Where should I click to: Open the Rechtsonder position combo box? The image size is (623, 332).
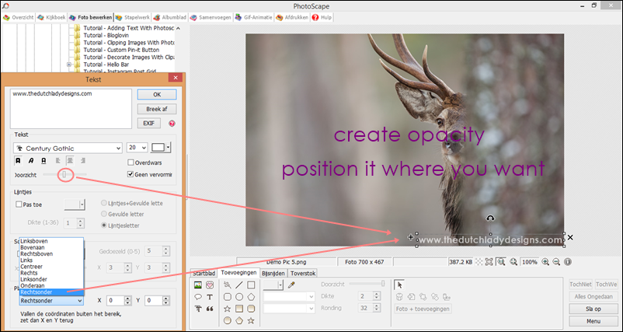[51, 301]
